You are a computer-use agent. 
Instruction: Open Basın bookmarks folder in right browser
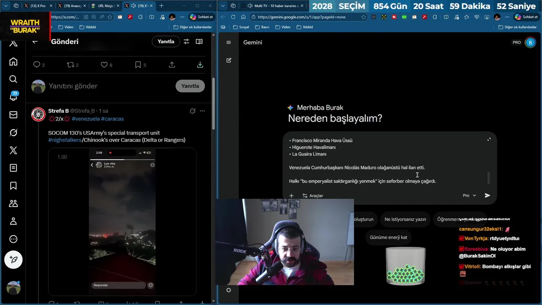pos(262,27)
